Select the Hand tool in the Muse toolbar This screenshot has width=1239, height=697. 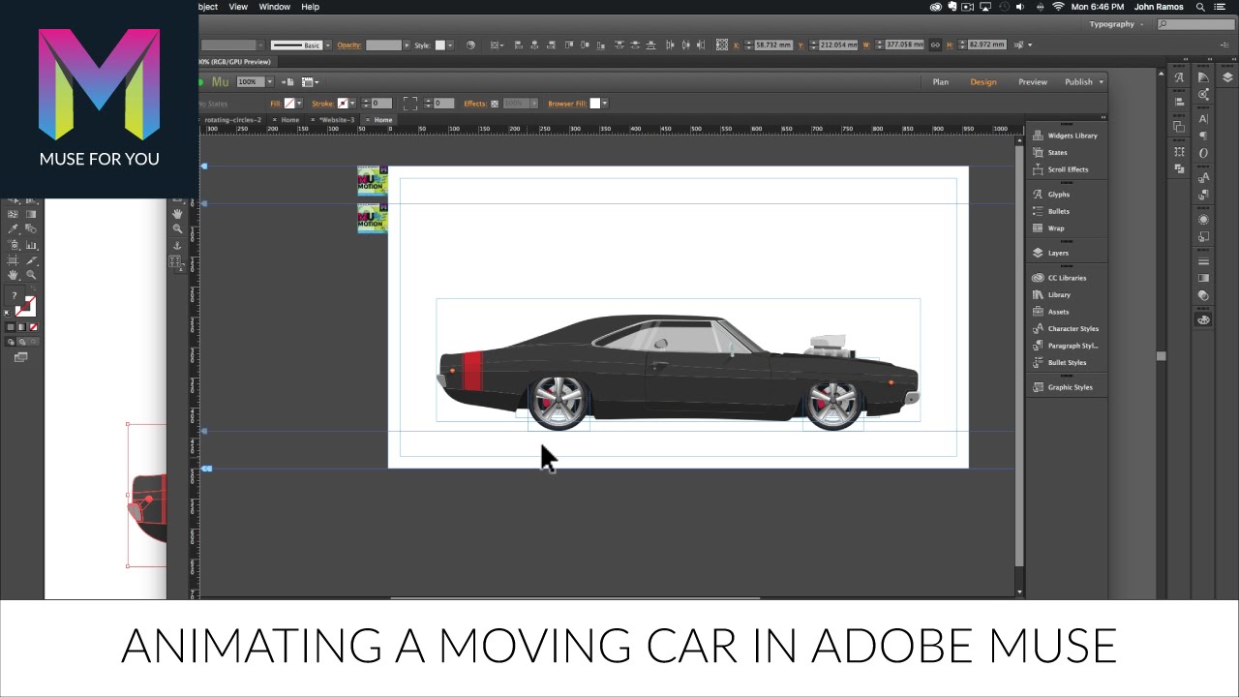pyautogui.click(x=177, y=213)
